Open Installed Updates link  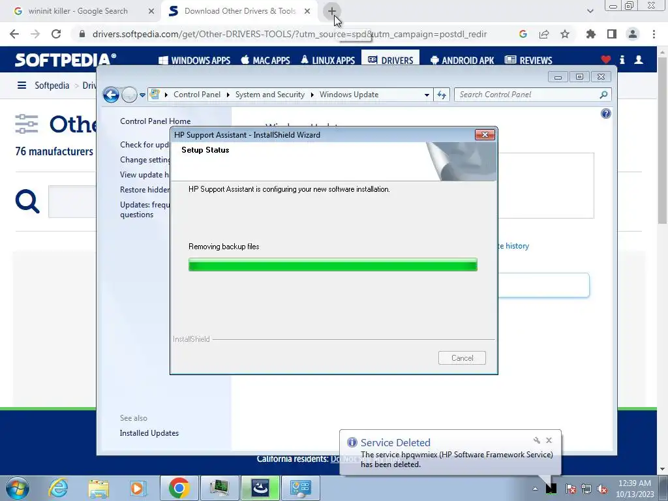point(149,433)
